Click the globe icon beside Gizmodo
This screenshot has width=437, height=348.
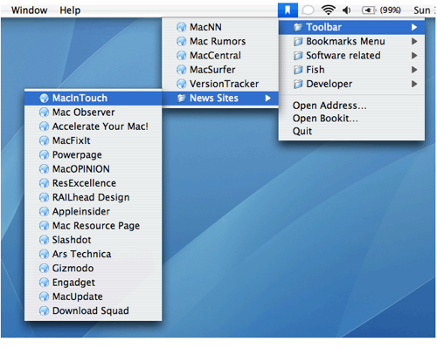(x=44, y=269)
